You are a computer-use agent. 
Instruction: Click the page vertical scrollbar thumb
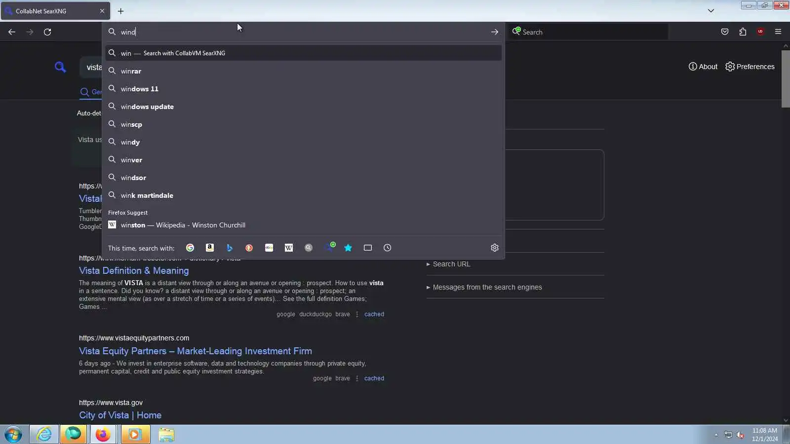(786, 78)
